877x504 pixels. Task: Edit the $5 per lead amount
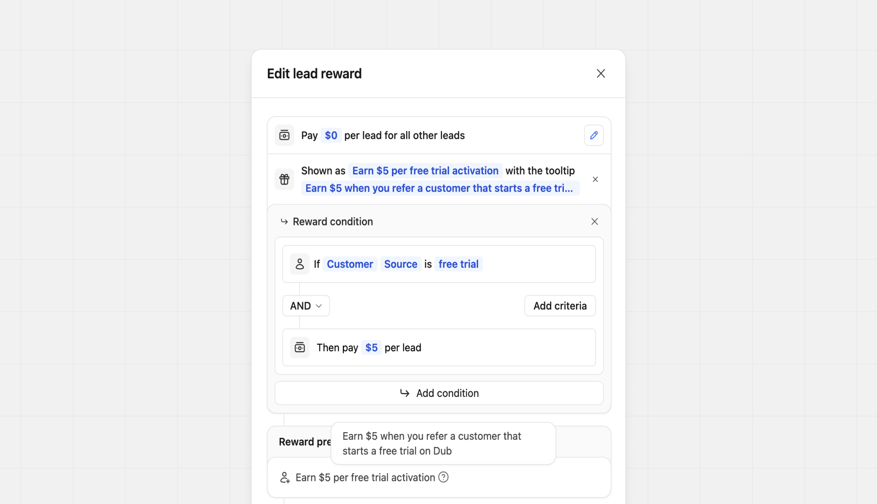tap(371, 348)
